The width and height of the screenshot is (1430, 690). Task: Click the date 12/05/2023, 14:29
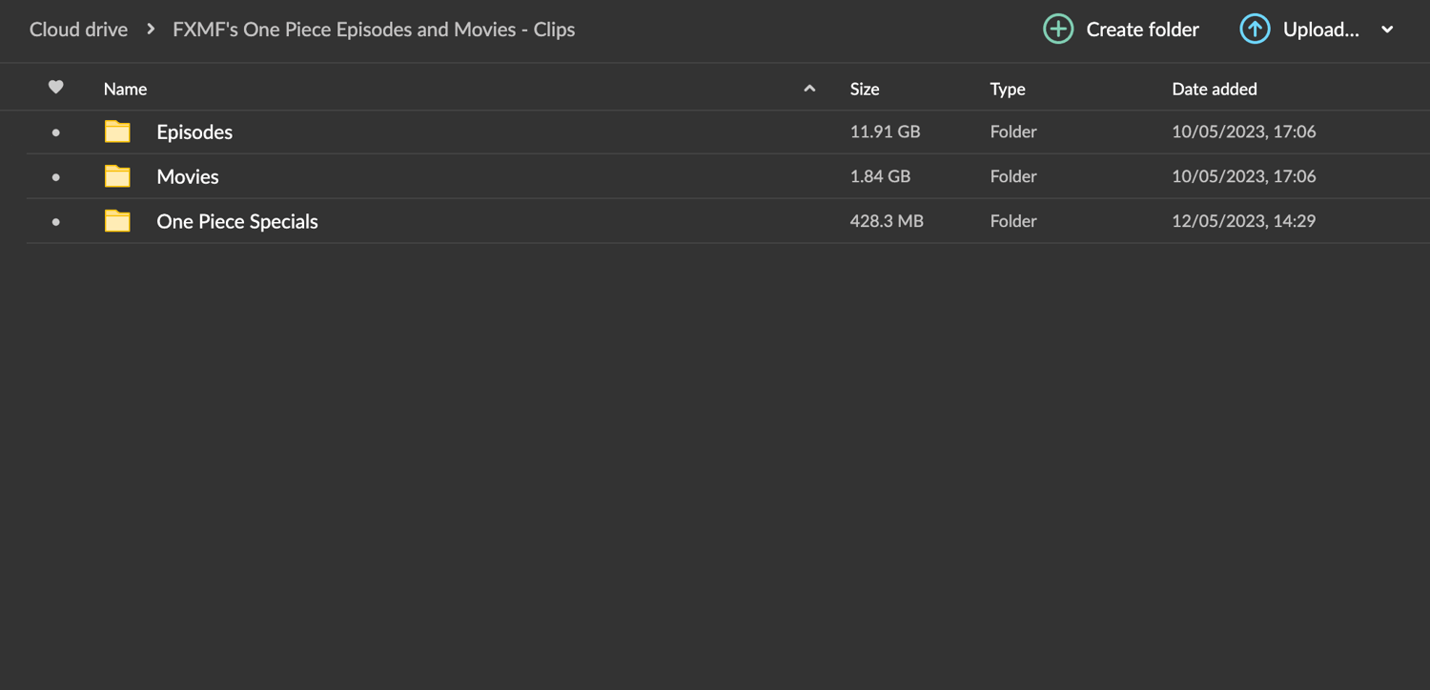click(x=1244, y=221)
